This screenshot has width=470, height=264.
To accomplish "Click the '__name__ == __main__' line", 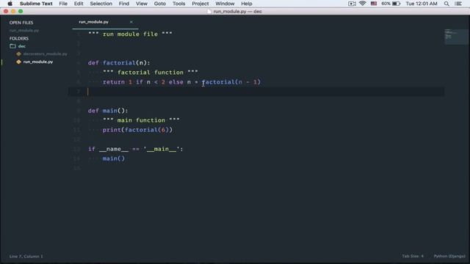I will (135, 149).
